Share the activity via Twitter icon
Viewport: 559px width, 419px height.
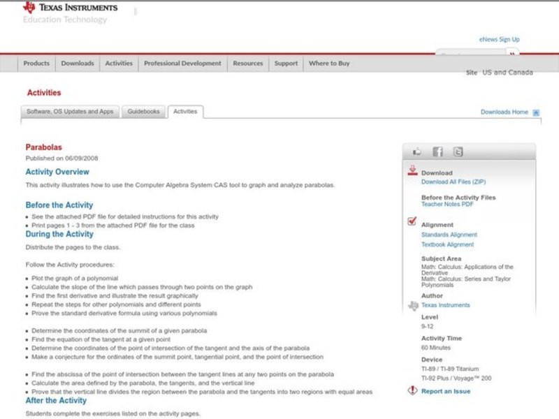[458, 152]
